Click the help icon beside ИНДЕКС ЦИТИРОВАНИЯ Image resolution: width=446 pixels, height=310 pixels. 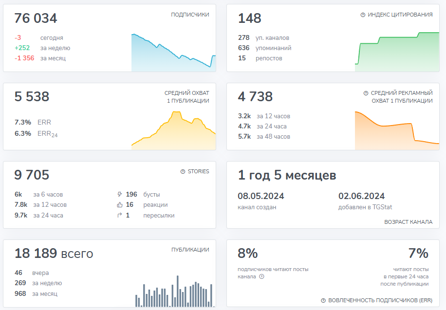[363, 15]
